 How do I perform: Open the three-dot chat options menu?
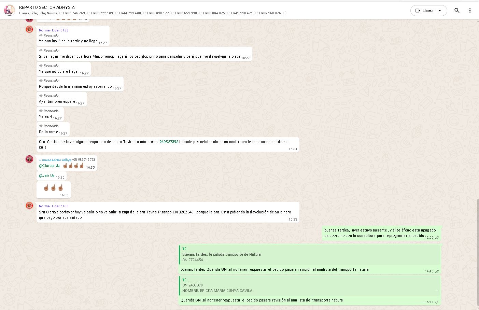[x=470, y=11]
